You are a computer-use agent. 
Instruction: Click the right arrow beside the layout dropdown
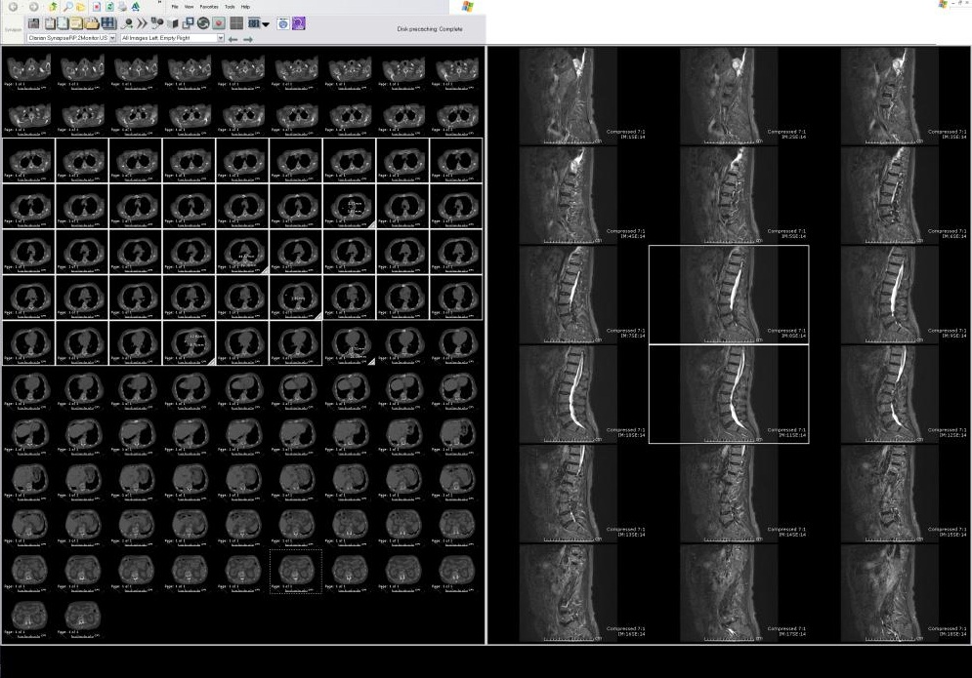(x=248, y=39)
